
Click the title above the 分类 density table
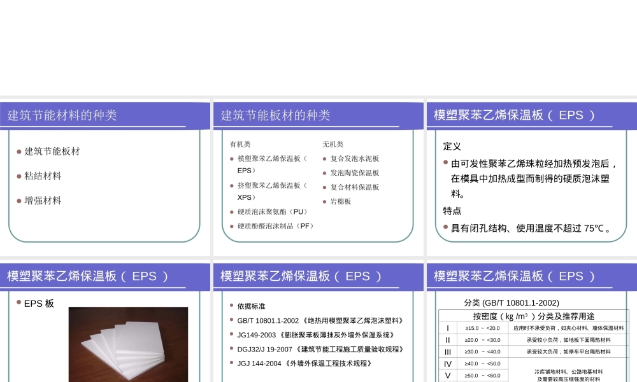pyautogui.click(x=514, y=276)
